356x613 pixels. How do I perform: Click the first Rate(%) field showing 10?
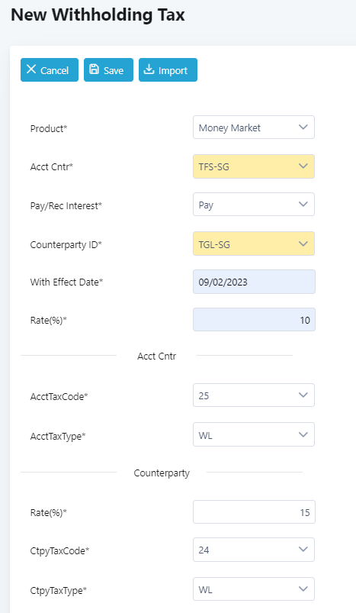point(254,320)
